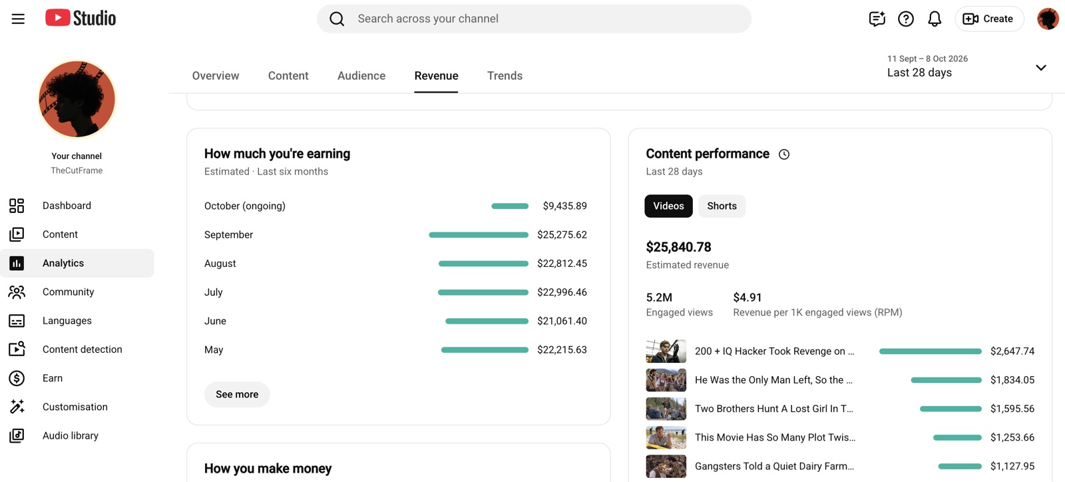Select the Revenue tab

tap(436, 76)
